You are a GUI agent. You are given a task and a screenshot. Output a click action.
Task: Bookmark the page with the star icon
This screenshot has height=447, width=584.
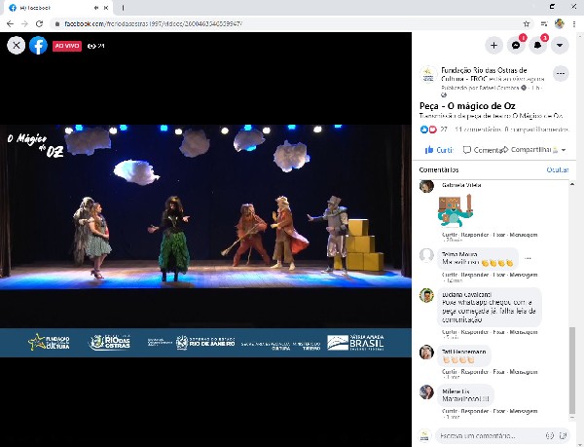pyautogui.click(x=527, y=23)
